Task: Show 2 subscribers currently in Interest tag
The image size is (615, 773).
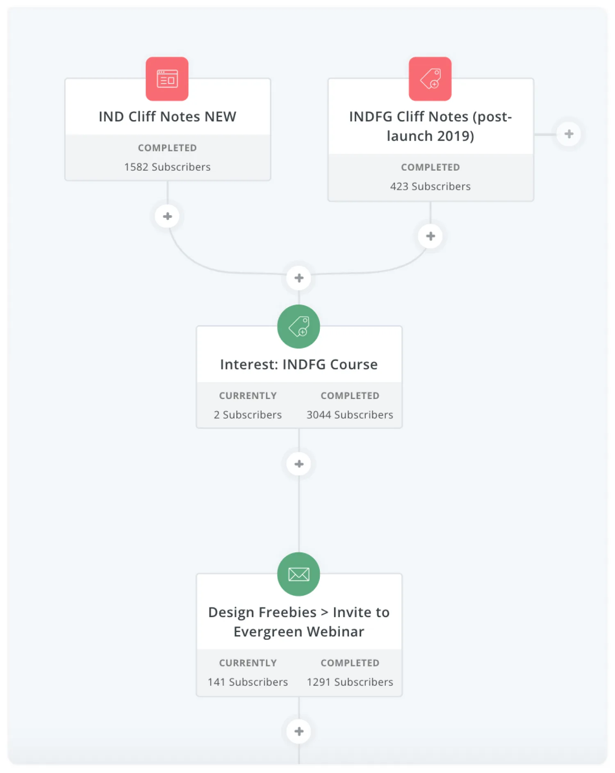Action: pyautogui.click(x=248, y=415)
